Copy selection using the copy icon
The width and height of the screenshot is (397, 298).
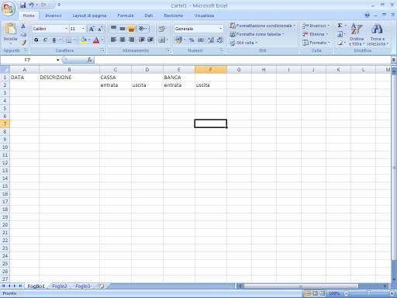[23, 34]
